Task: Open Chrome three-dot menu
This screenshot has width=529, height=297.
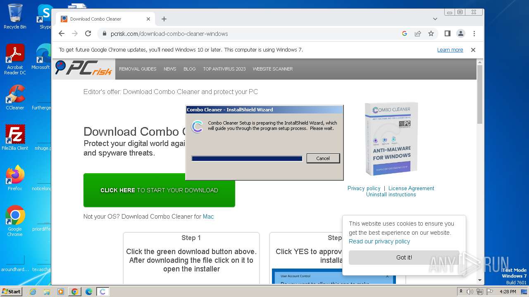Action: [x=474, y=34]
